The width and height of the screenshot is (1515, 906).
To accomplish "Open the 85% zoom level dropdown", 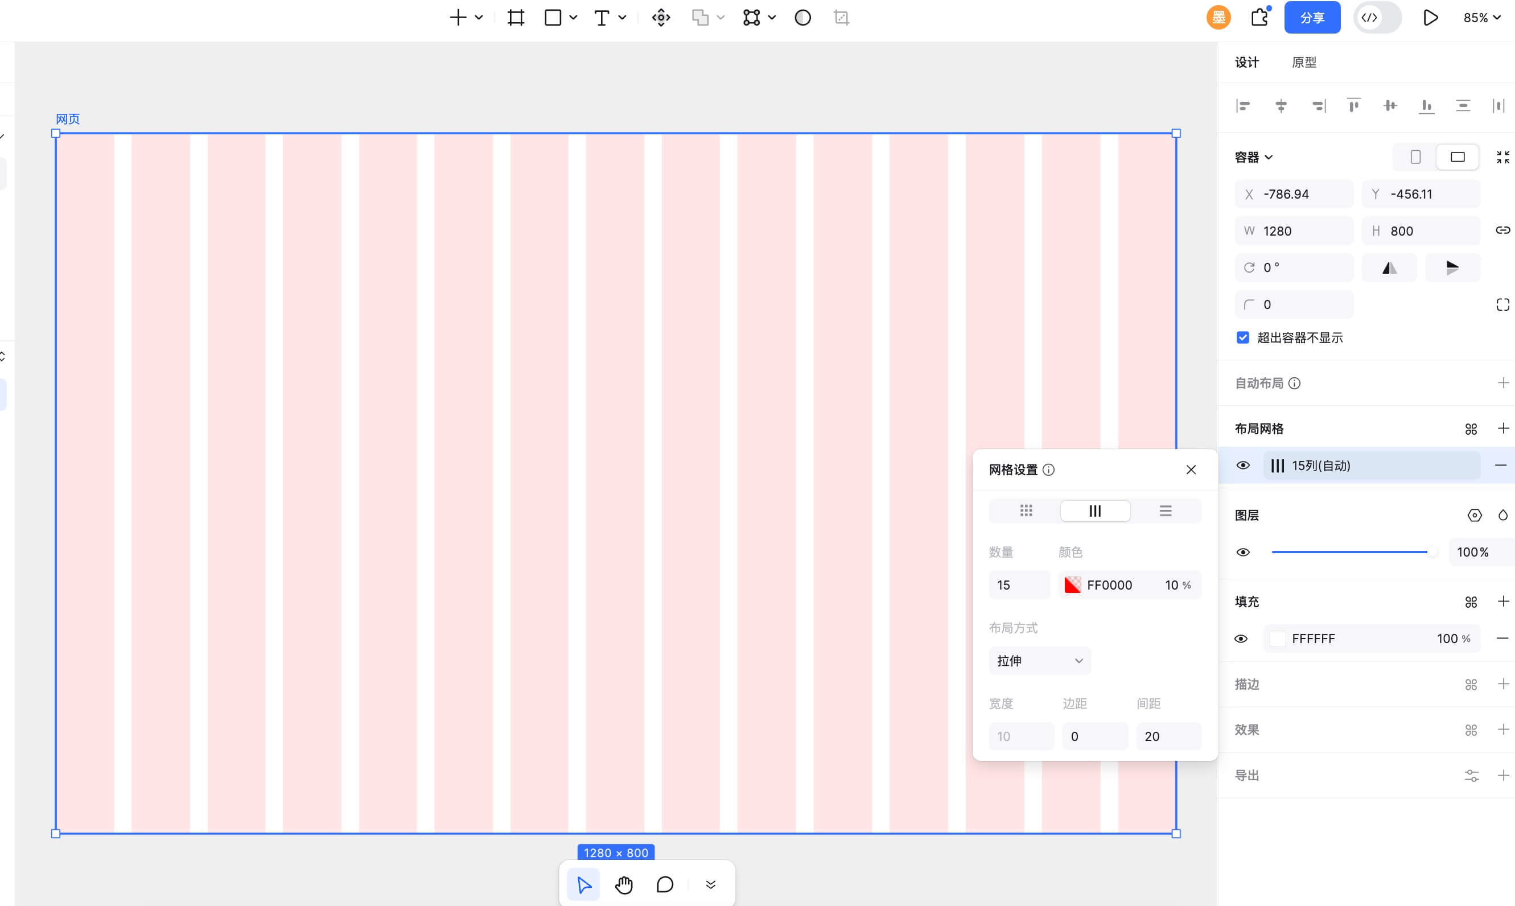I will pos(1481,17).
